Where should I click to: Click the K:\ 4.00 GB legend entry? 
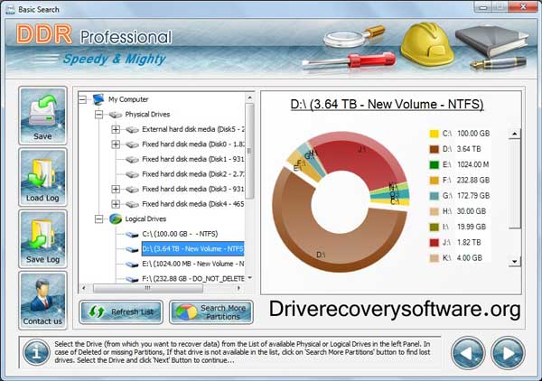tap(455, 258)
